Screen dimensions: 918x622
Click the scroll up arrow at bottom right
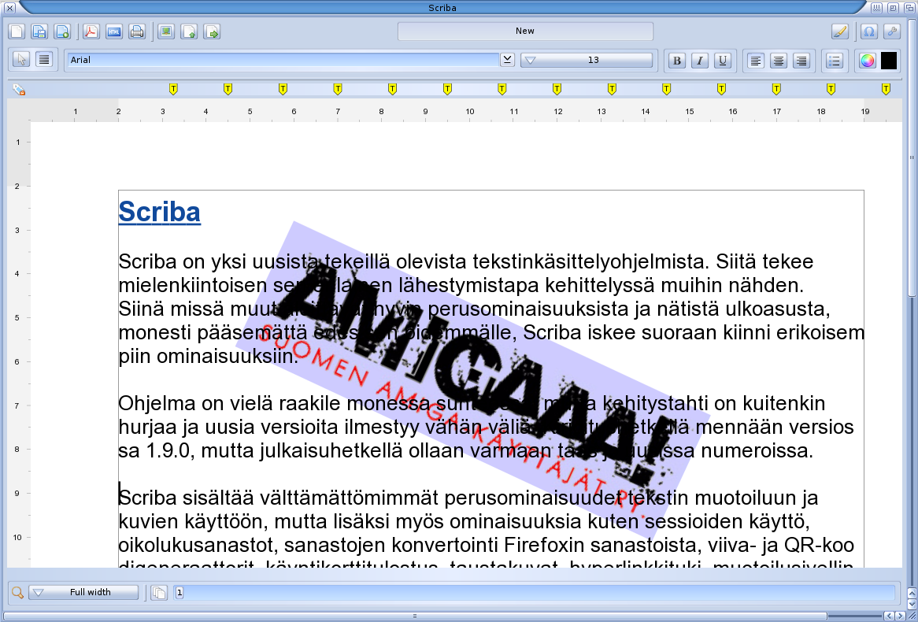pos(912,594)
